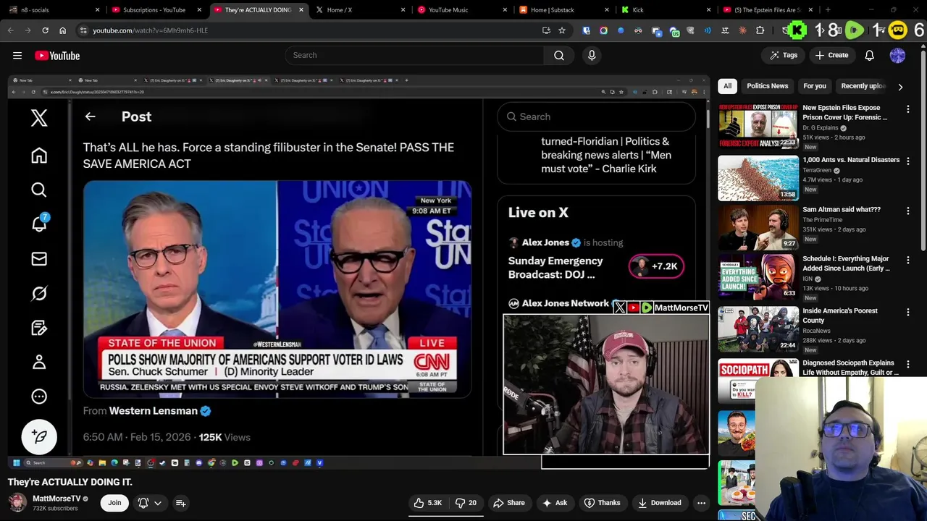The height and width of the screenshot is (521, 927).
Task: Open MattMorseTV channel avatar
Action: tap(17, 502)
